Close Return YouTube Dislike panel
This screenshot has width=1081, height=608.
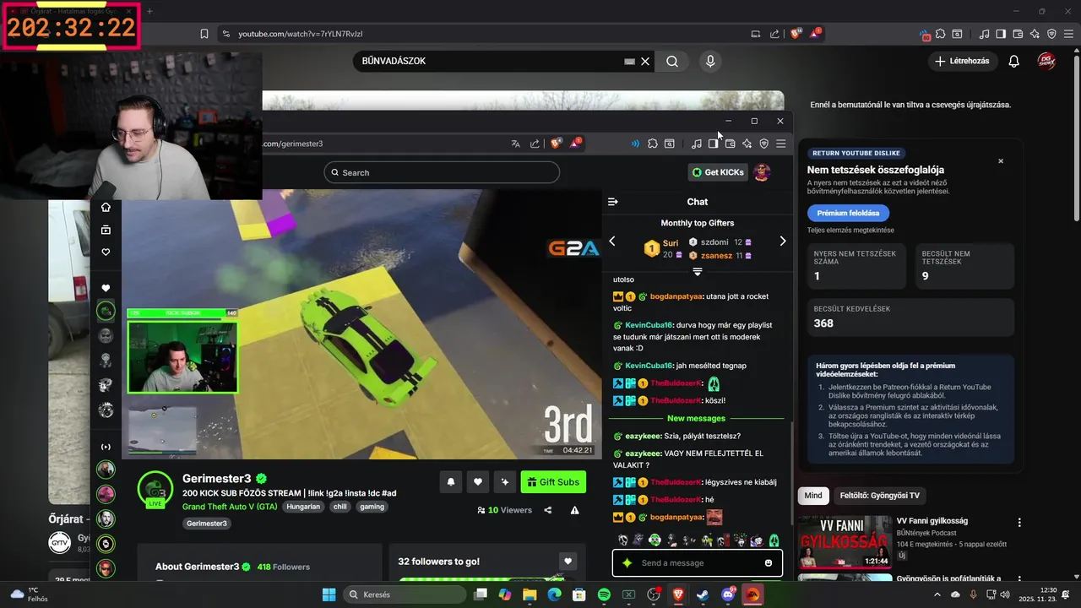coord(1001,160)
